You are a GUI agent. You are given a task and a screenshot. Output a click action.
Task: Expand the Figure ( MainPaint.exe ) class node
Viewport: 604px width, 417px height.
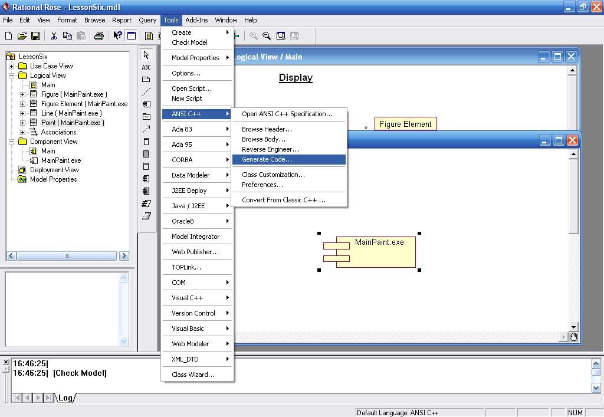[23, 94]
